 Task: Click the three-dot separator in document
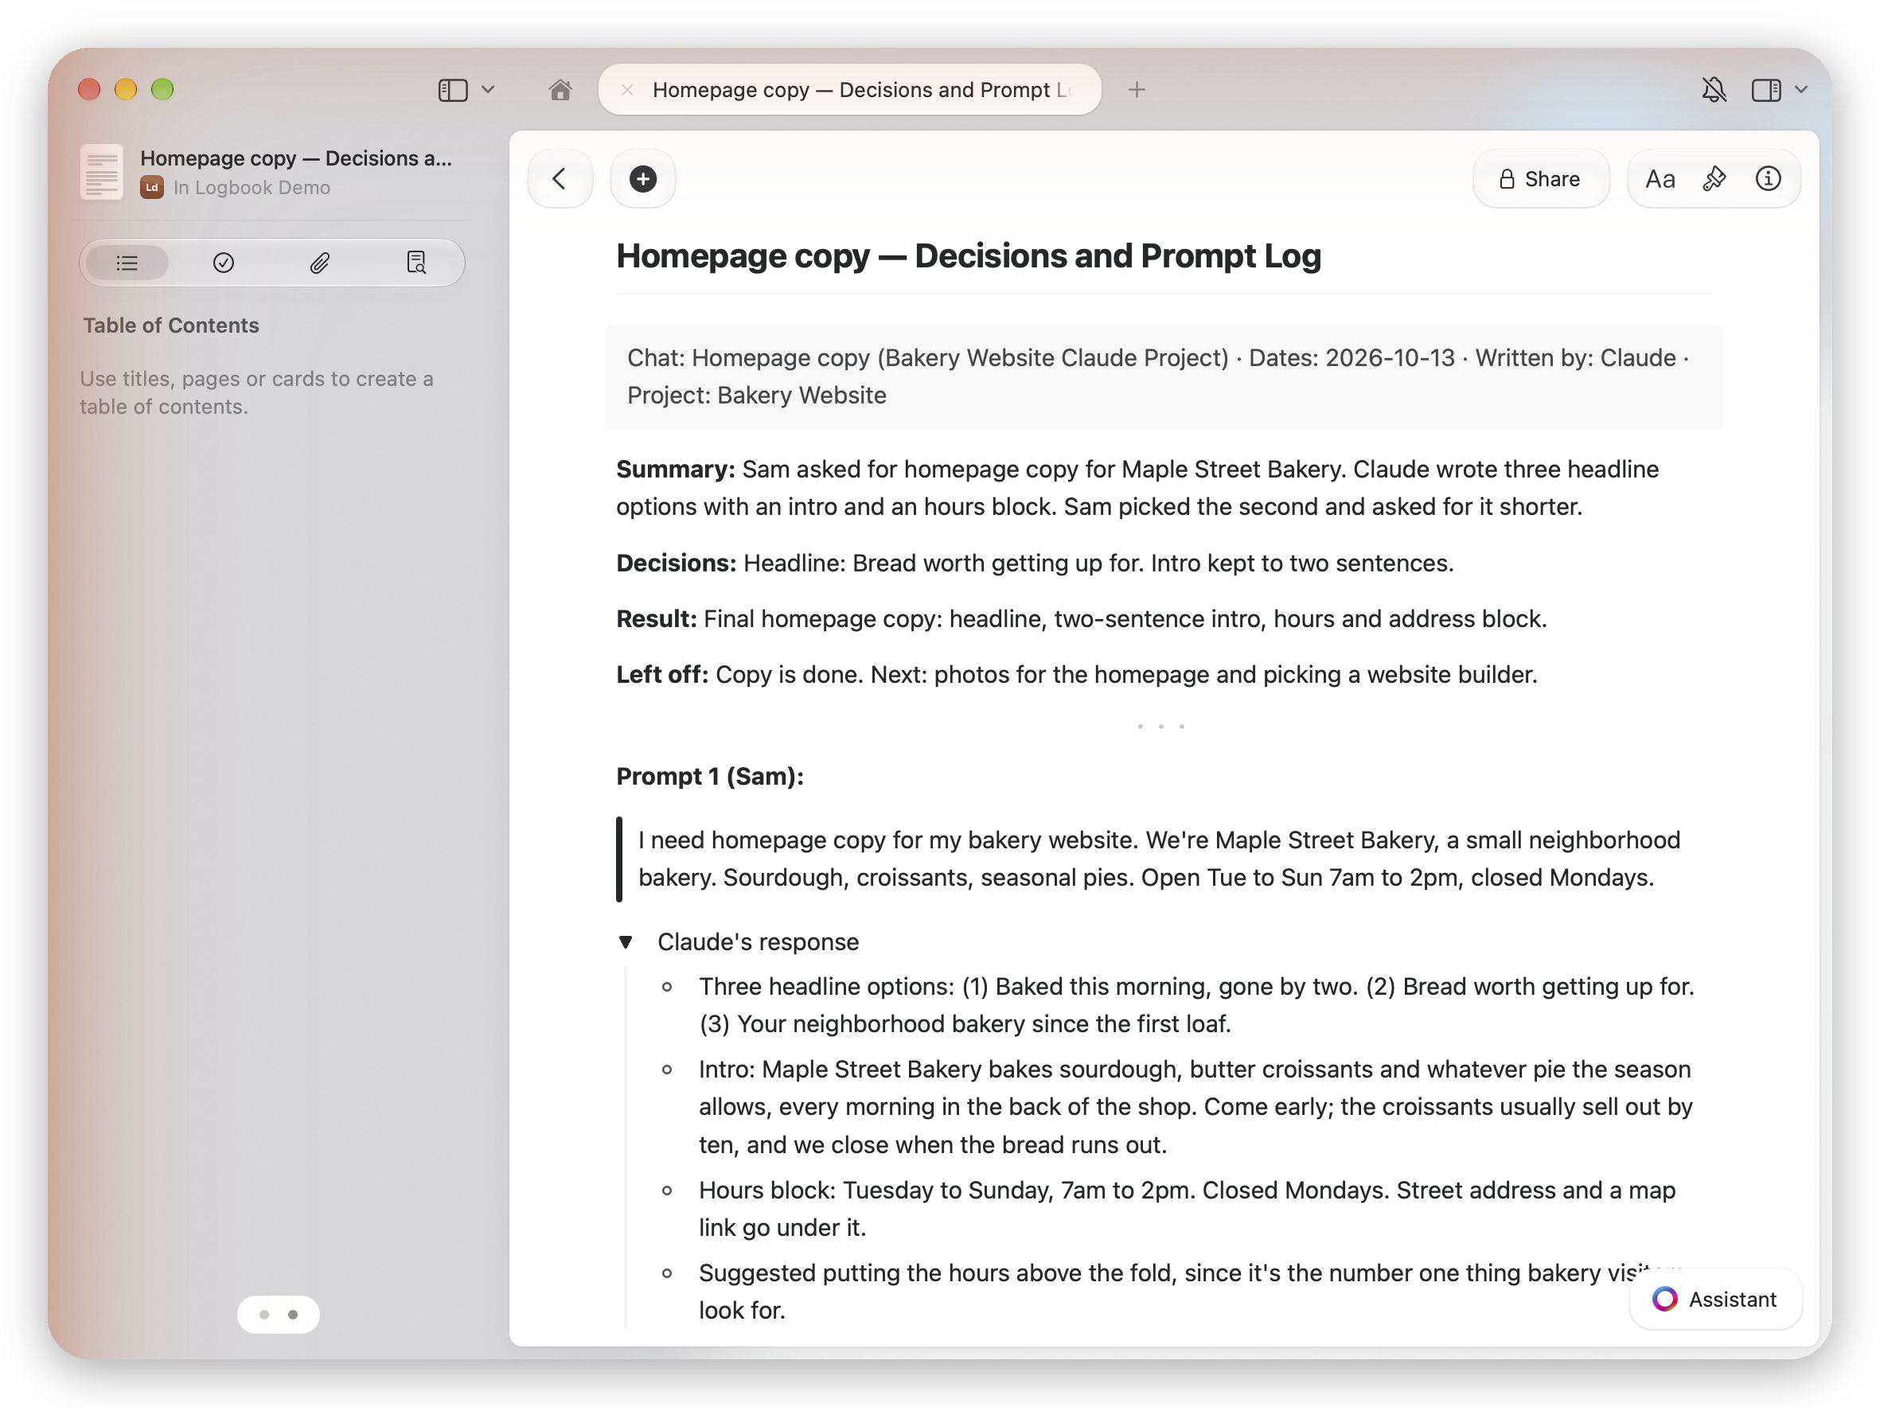[1160, 726]
